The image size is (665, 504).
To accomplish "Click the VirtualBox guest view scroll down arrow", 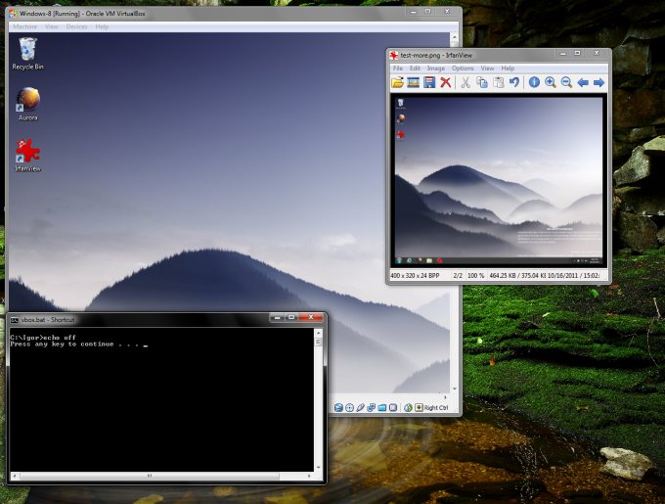I will (x=455, y=389).
